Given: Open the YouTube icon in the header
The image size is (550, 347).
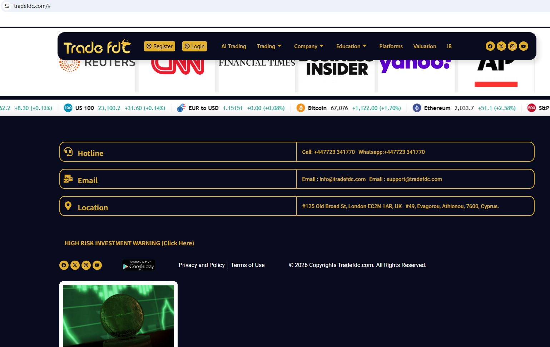Looking at the screenshot, I should coord(523,46).
